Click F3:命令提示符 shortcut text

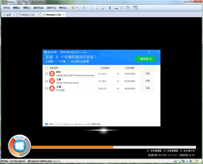click(x=187, y=151)
